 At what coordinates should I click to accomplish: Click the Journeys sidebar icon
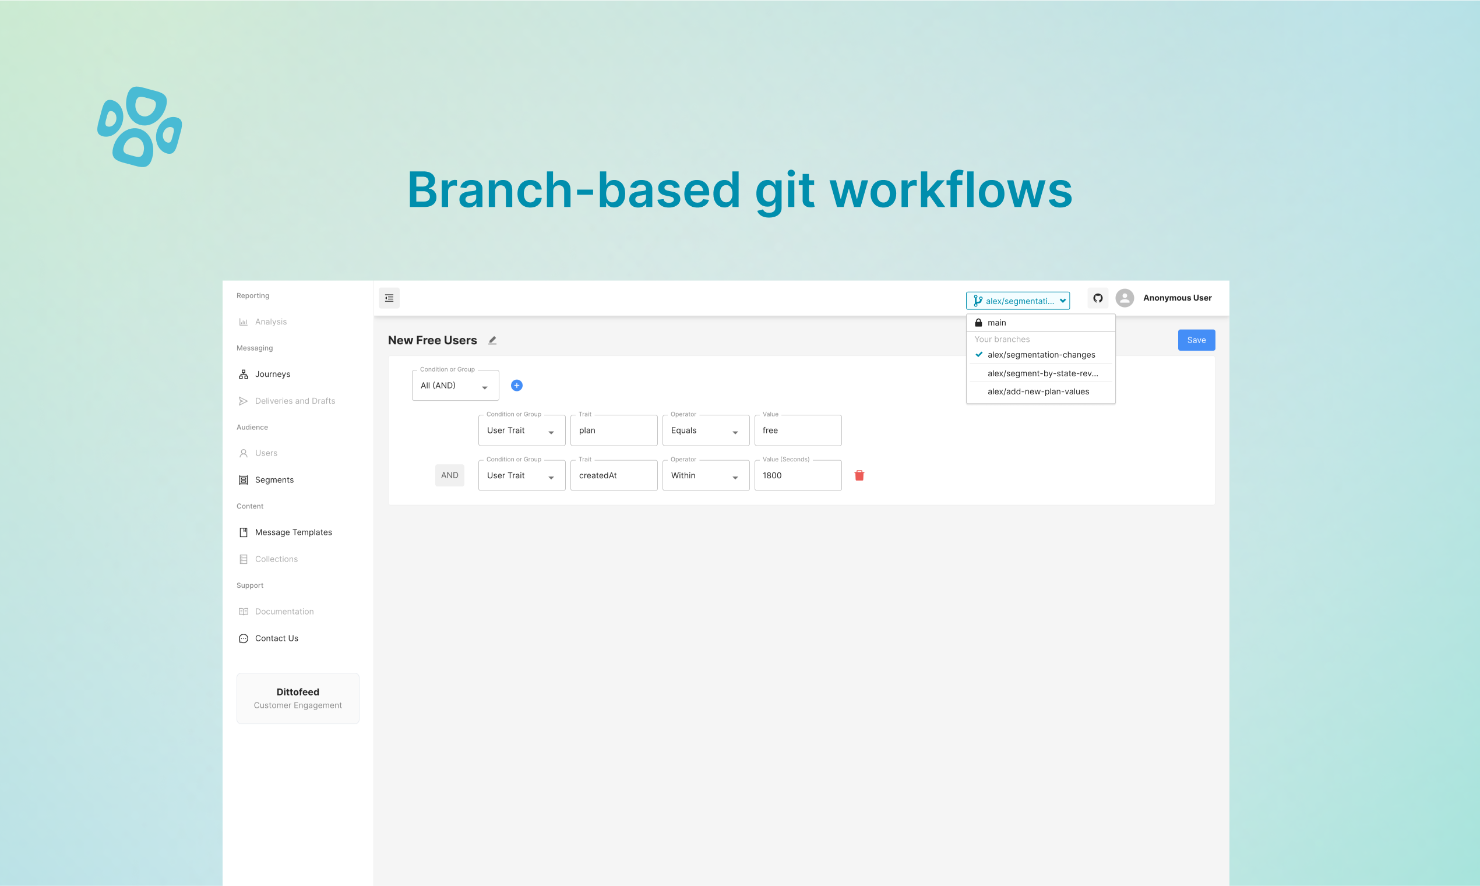[244, 375]
